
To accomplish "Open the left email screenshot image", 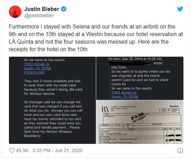I will pos(52,100).
